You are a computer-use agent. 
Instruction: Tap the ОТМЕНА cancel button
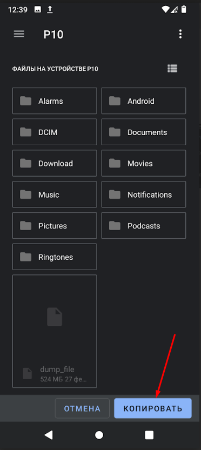pos(82,408)
